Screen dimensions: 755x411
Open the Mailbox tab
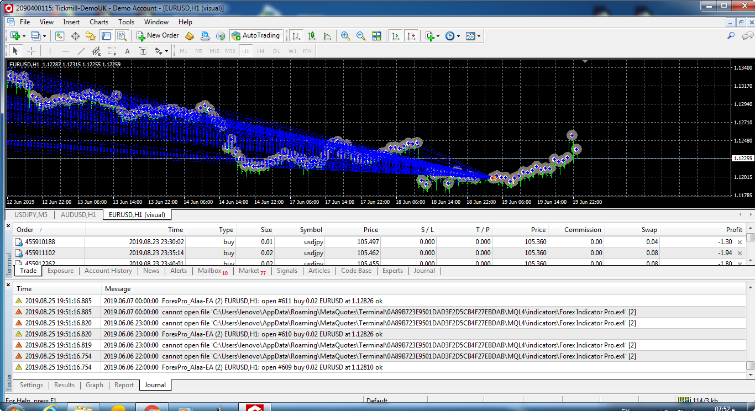[213, 271]
